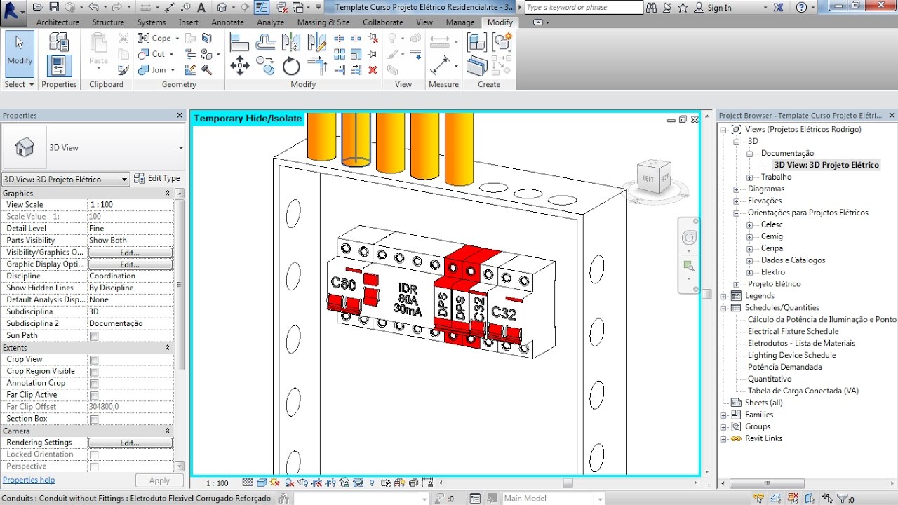Click the filter icon in the status bar
Image resolution: width=898 pixels, height=505 pixels.
(843, 499)
